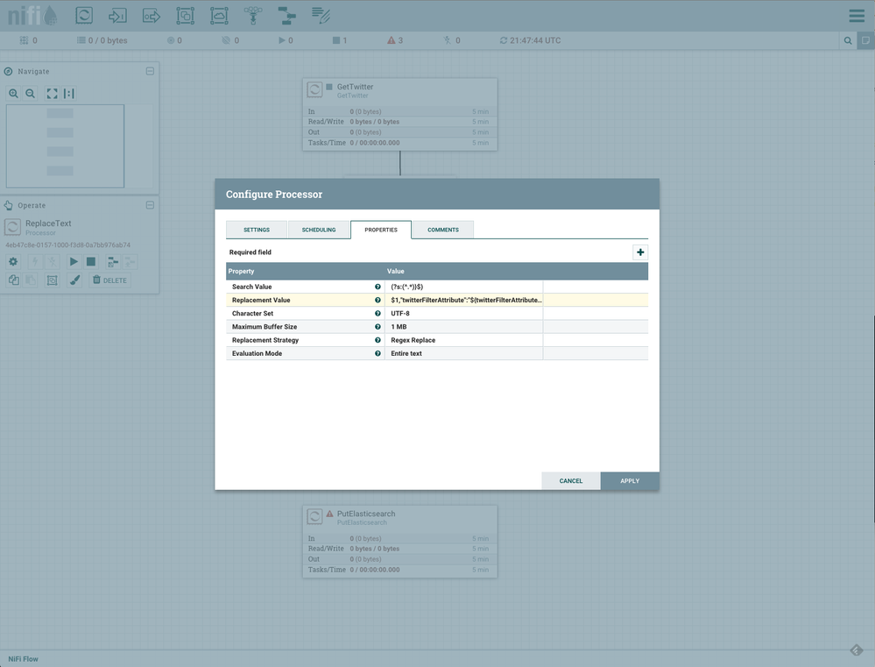
Task: Switch to the Scheduling tab
Action: (319, 230)
